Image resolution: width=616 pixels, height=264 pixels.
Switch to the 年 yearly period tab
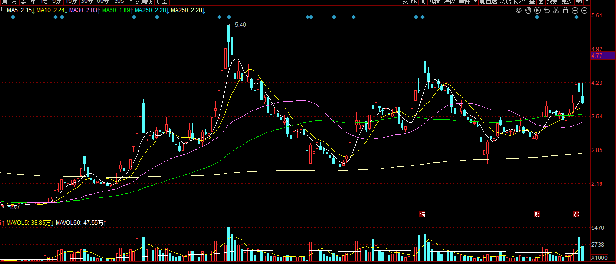[33, 2]
